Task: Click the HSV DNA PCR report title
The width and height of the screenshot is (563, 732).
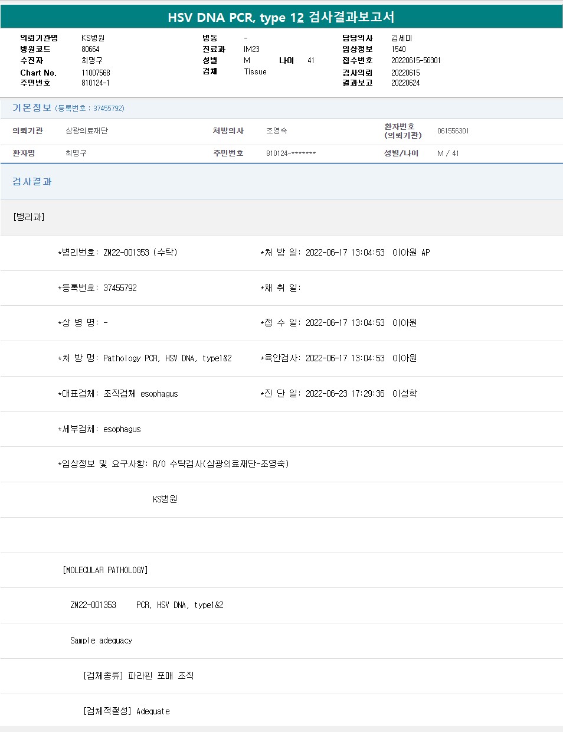Action: pyautogui.click(x=281, y=17)
